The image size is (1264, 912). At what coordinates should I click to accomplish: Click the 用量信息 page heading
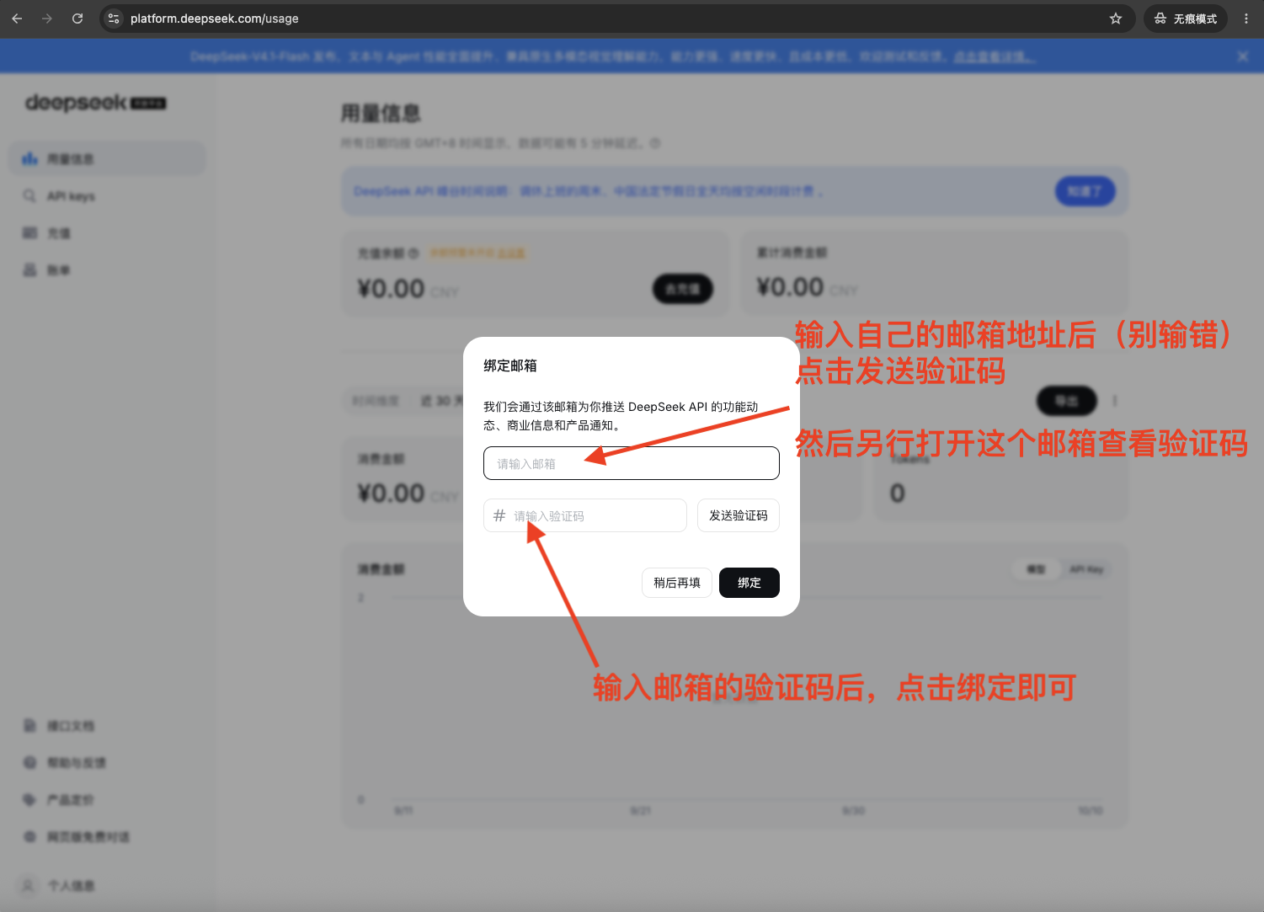pyautogui.click(x=381, y=113)
